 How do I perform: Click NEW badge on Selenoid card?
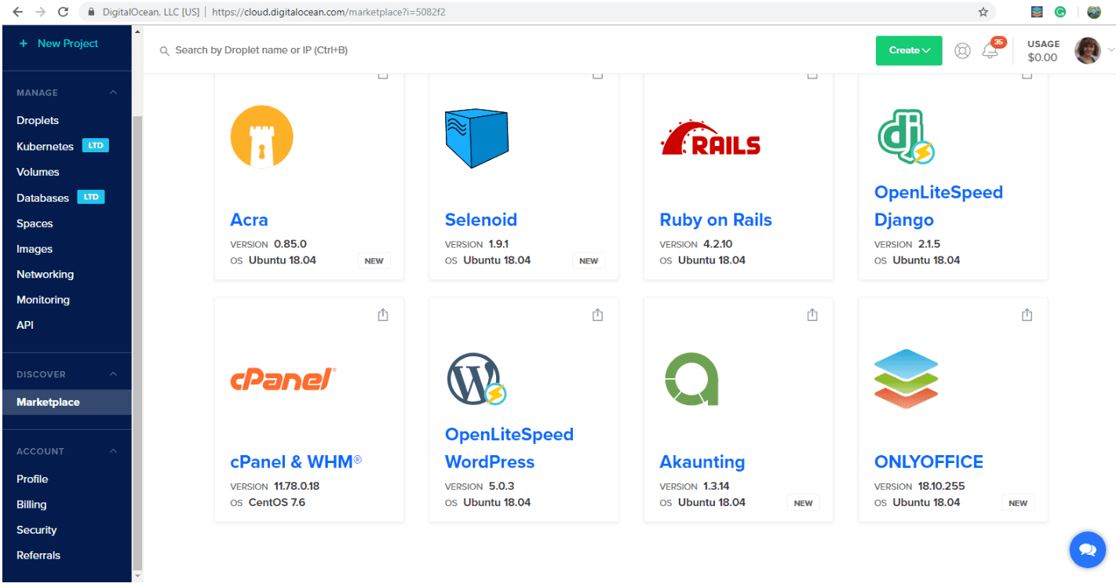(x=589, y=261)
